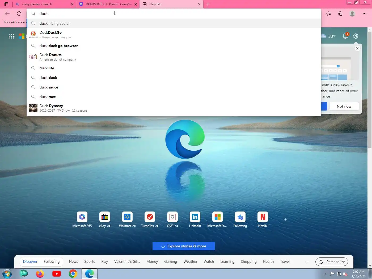Dismiss the new layout popup
This screenshot has width=372, height=279.
click(x=357, y=48)
